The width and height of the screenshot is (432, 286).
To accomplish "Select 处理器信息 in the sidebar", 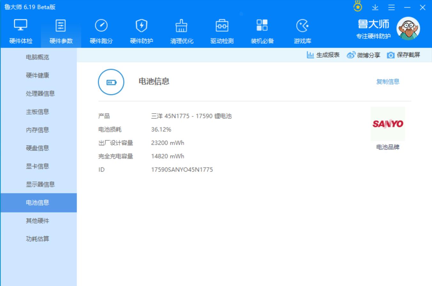I will pos(38,94).
